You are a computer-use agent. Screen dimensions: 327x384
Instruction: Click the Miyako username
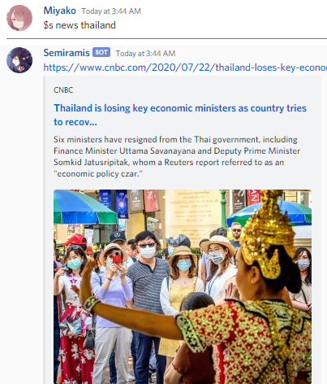point(59,11)
